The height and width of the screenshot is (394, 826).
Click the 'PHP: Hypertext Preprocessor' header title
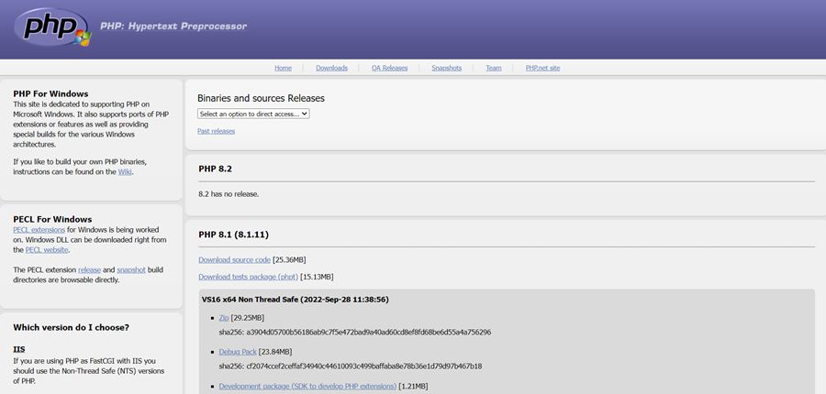(173, 27)
